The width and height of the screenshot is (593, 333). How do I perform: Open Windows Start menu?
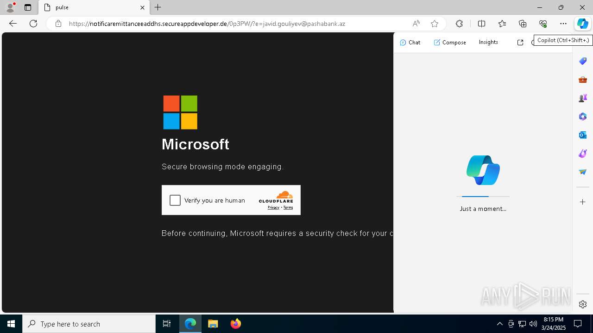click(x=11, y=324)
